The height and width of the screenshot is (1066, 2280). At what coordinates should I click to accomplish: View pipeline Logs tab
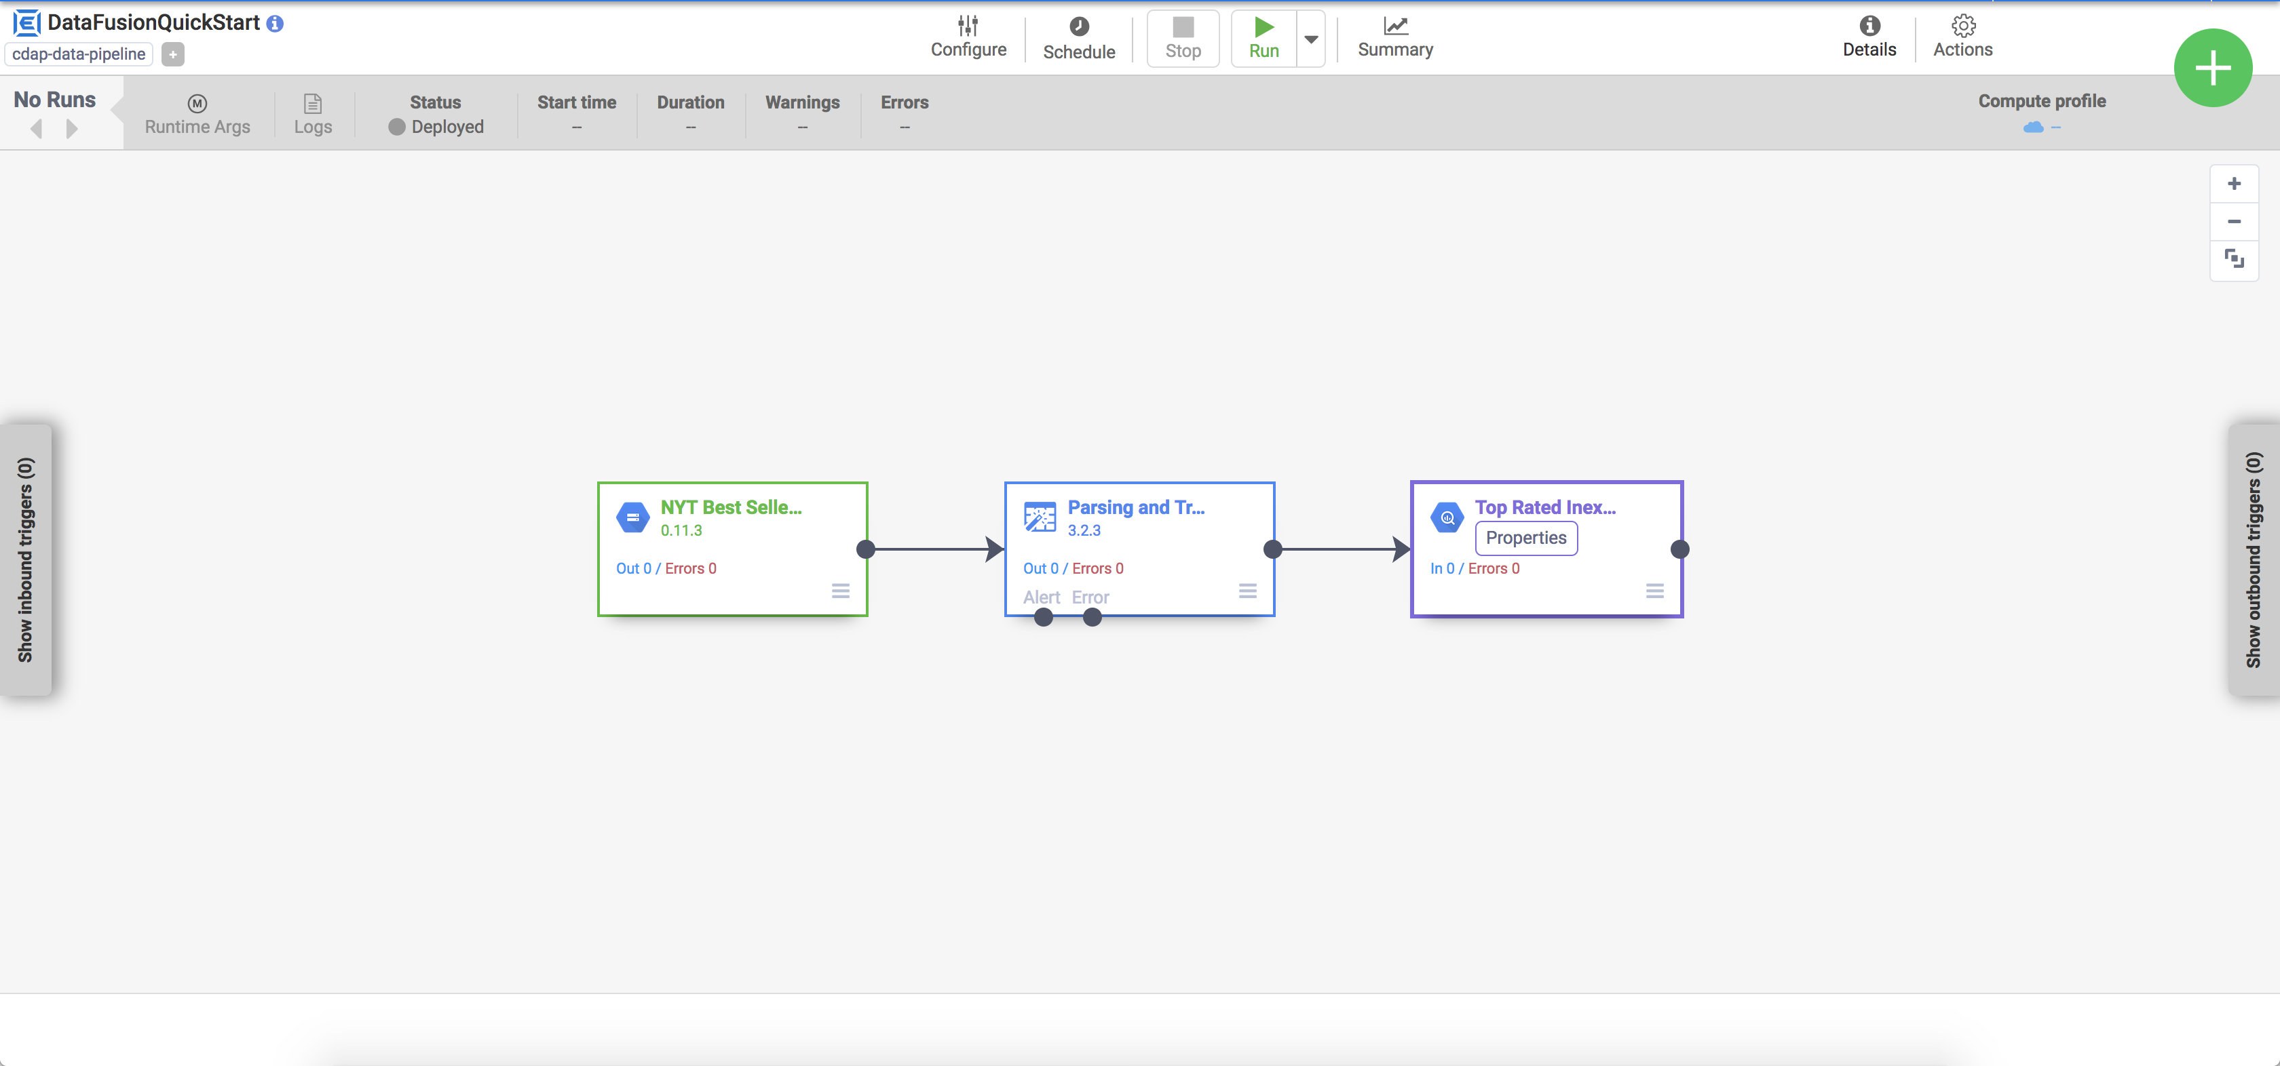pos(313,113)
